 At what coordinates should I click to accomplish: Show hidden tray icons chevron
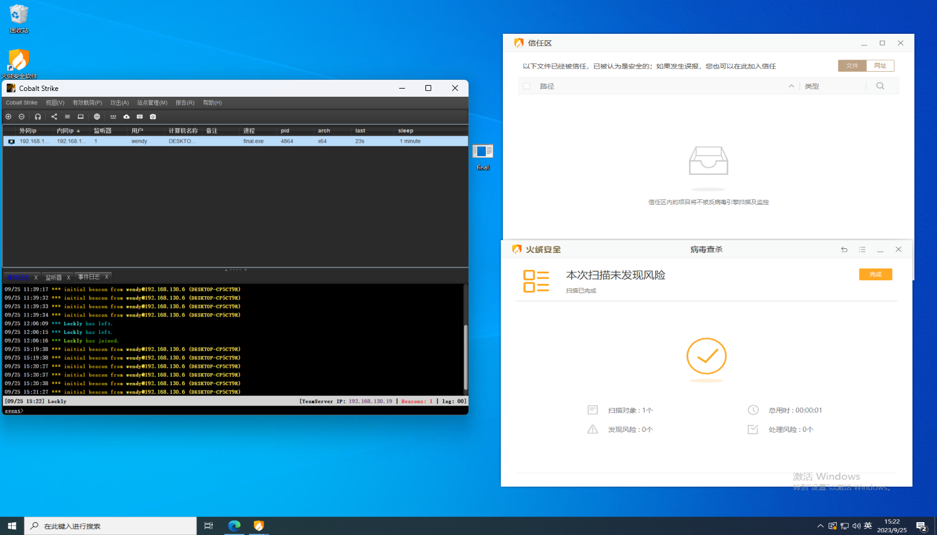click(x=820, y=526)
